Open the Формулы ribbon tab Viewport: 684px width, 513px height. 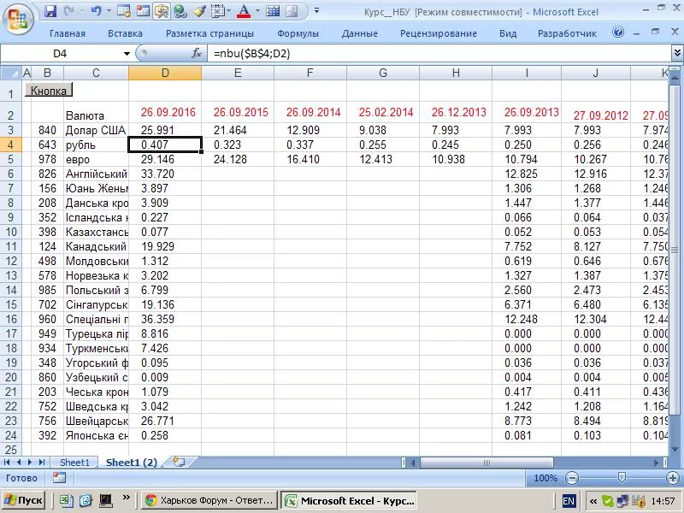298,33
